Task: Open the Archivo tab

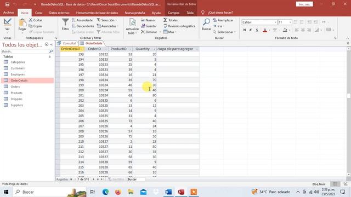Action: coord(9,13)
